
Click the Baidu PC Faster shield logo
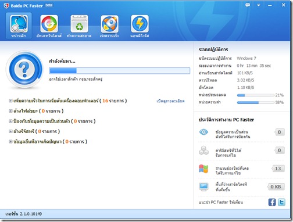coord(6,6)
